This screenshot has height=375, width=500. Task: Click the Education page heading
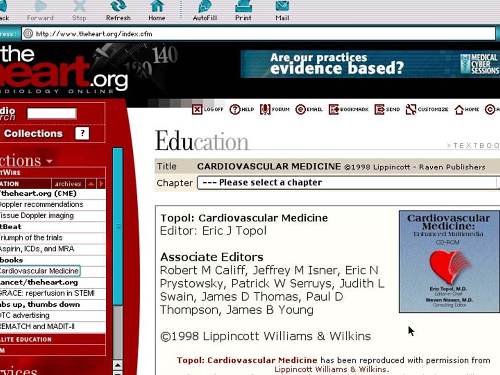(202, 141)
